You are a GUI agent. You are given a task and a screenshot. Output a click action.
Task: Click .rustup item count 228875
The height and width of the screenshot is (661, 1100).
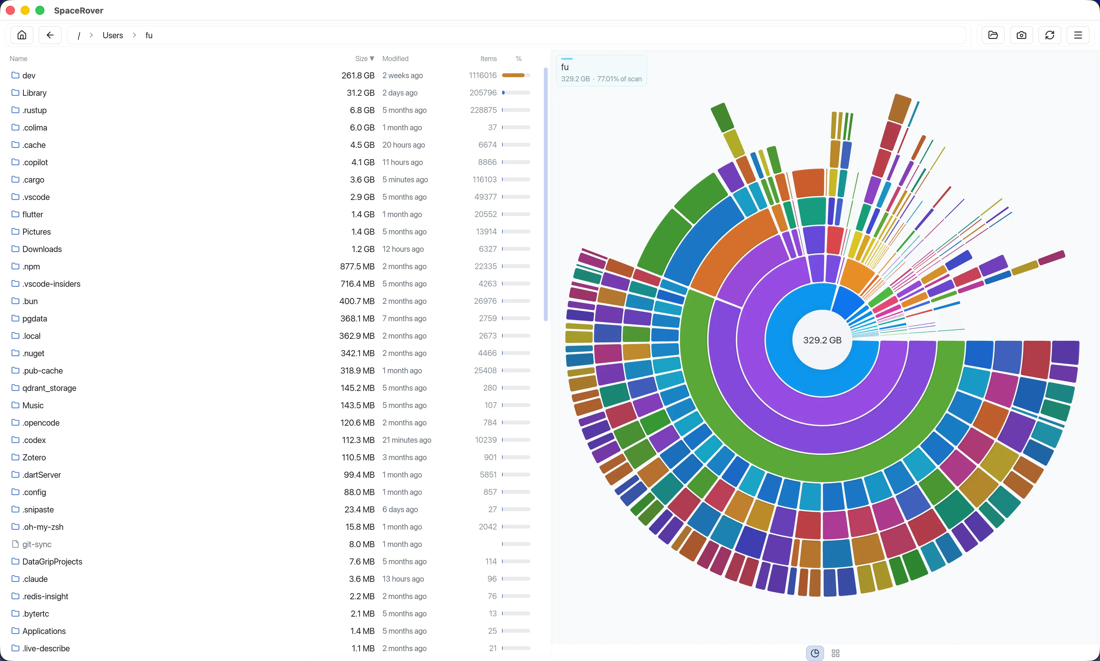[483, 110]
